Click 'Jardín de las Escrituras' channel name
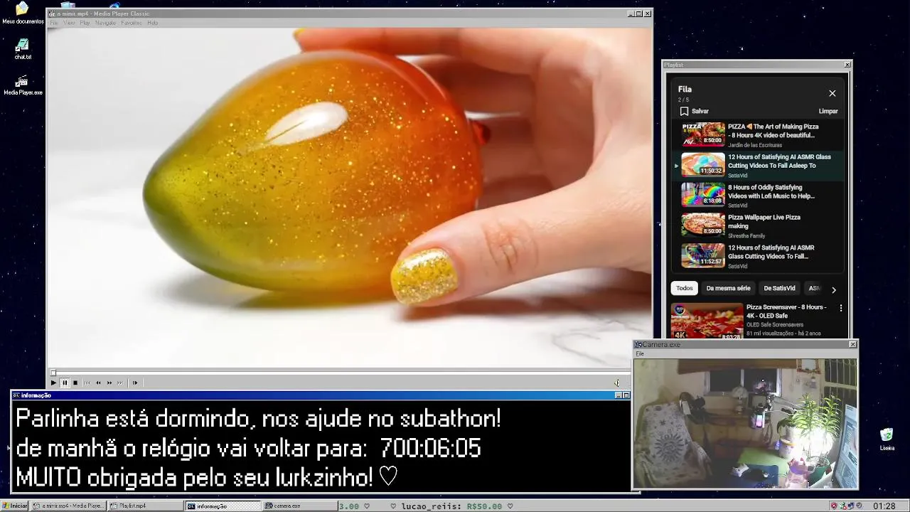Viewport: 910px width, 512px height. (755, 145)
